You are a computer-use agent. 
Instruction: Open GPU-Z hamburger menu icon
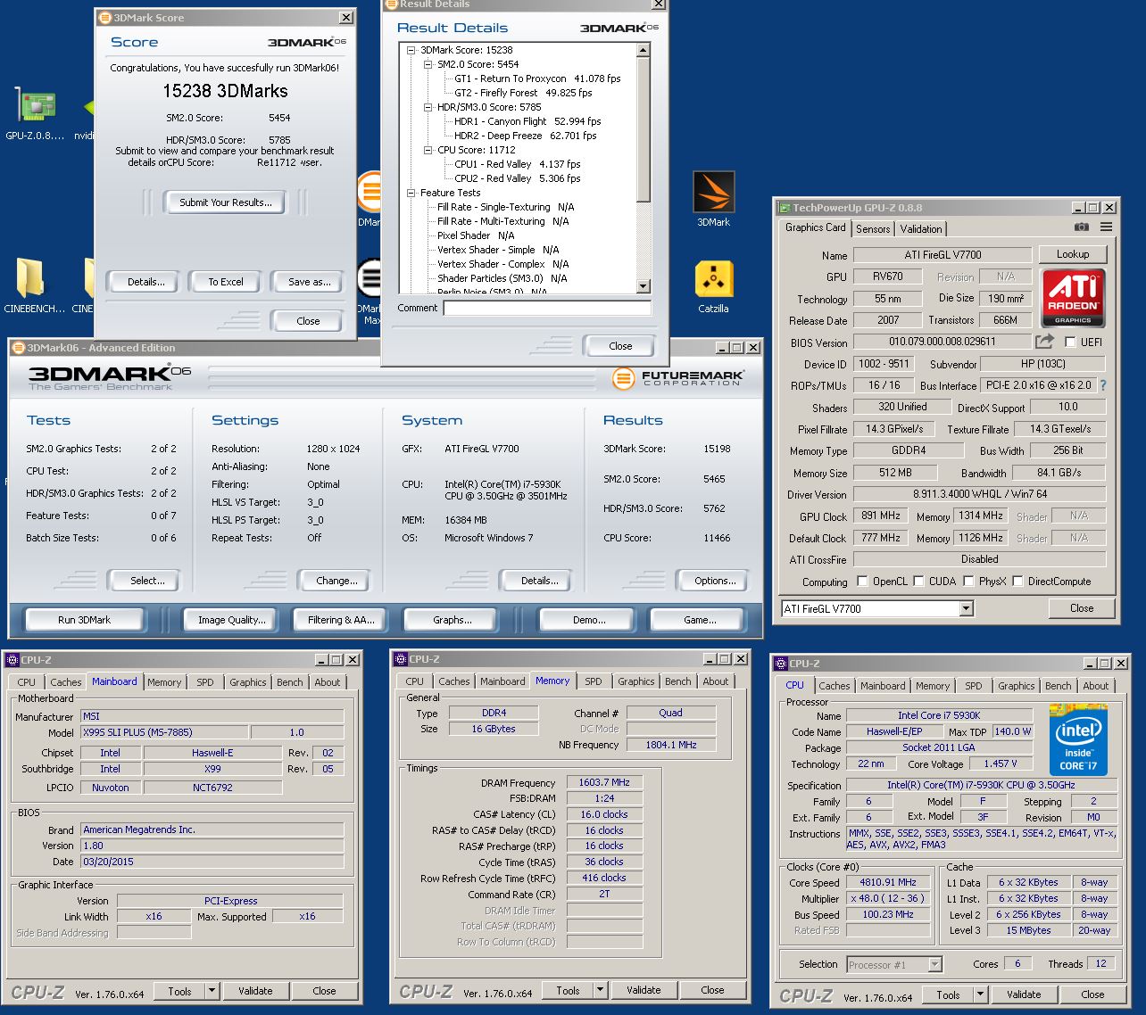coord(1107,227)
